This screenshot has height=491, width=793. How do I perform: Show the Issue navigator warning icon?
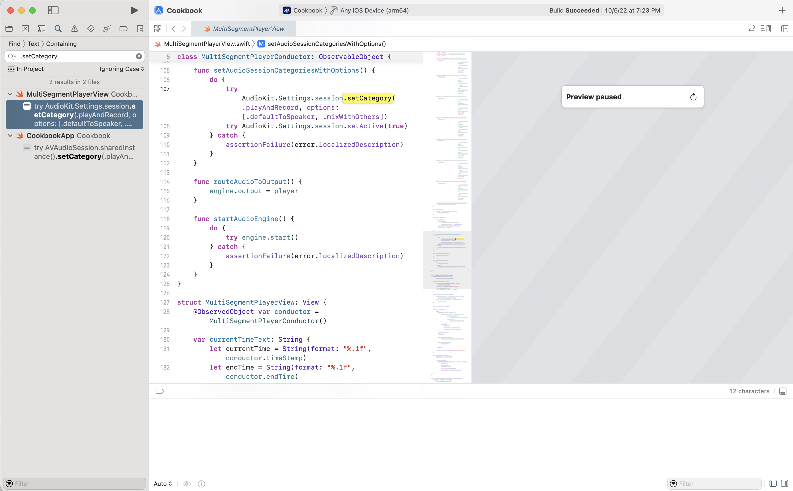pos(74,29)
